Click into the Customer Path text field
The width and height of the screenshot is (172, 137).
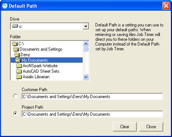(x=92, y=97)
